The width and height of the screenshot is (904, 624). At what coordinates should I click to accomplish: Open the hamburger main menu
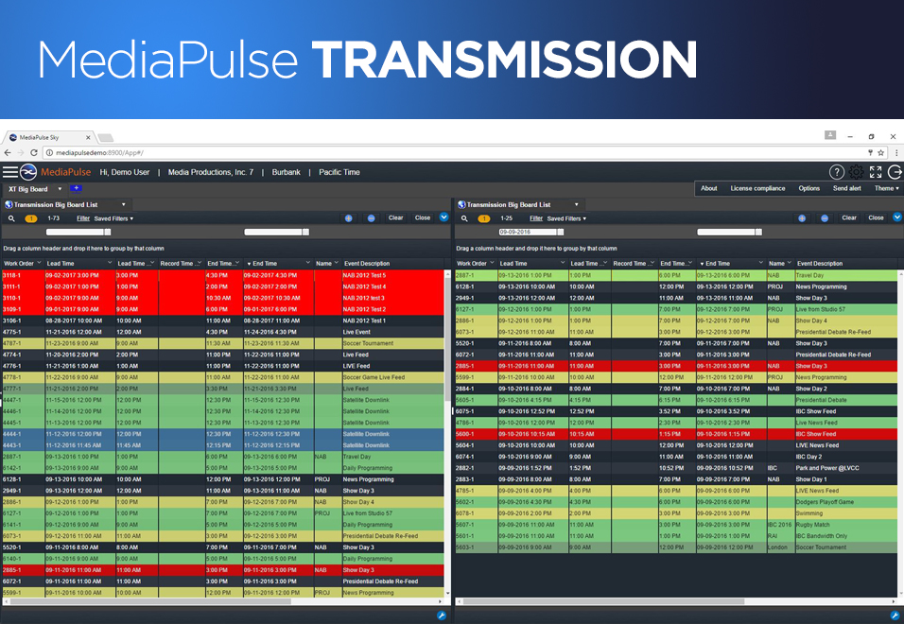point(10,172)
